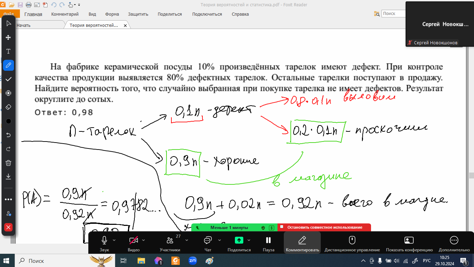Image resolution: width=474 pixels, height=267 pixels.
Task: Open the black annotation color picker
Action: [x=8, y=121]
